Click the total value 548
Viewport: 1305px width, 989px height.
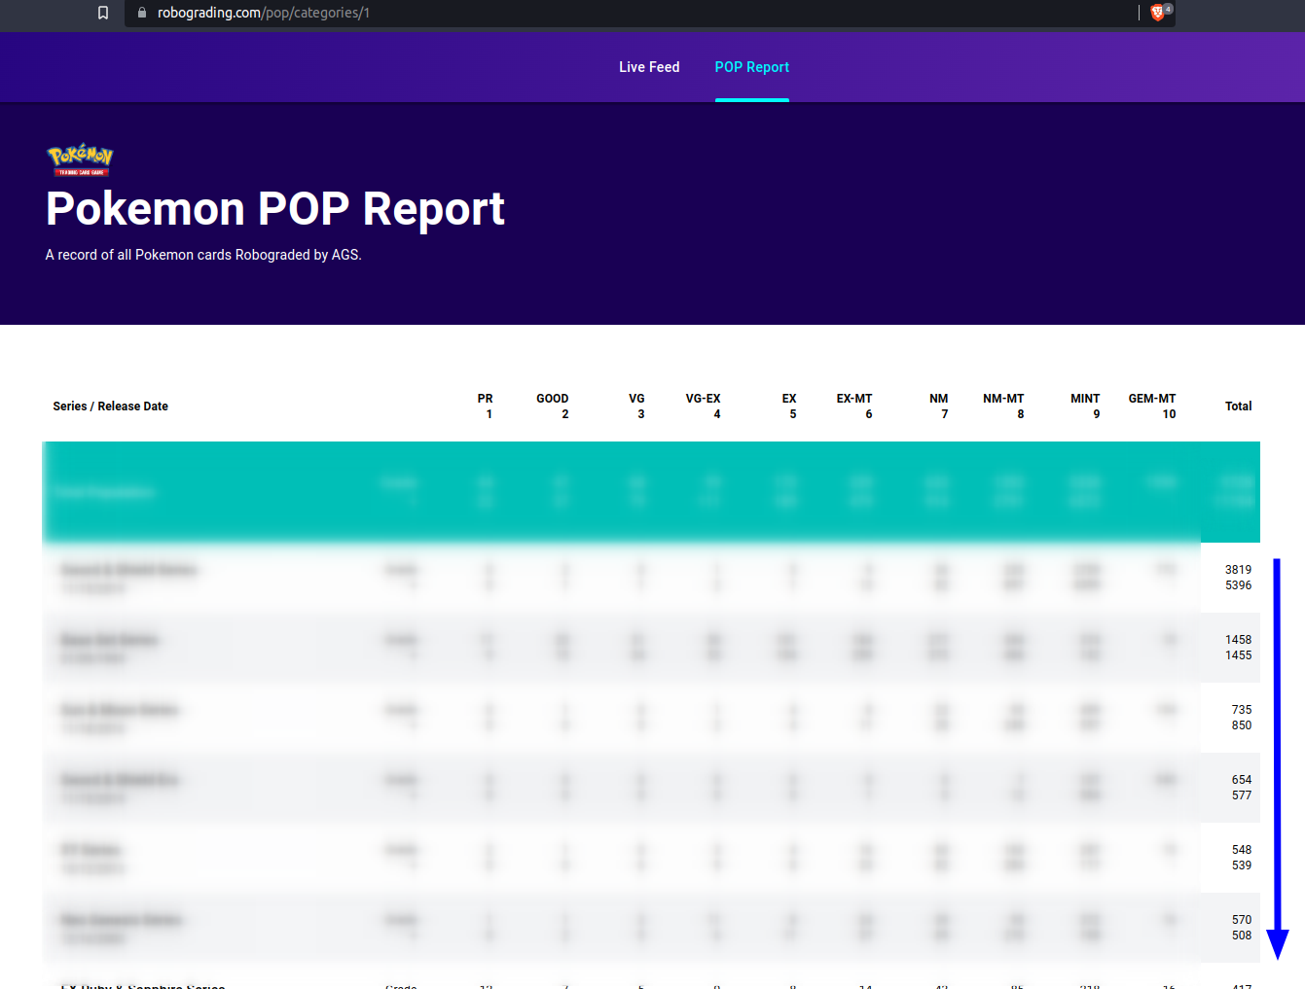tap(1242, 850)
